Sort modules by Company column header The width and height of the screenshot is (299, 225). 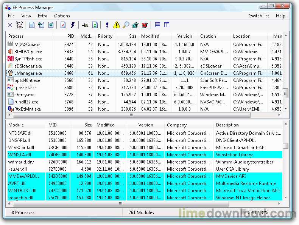click(x=177, y=125)
